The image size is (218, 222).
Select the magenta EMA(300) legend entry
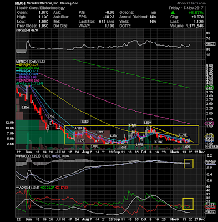pos(28,80)
